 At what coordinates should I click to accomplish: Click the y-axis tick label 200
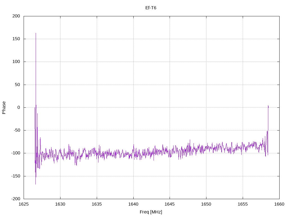click(16, 16)
